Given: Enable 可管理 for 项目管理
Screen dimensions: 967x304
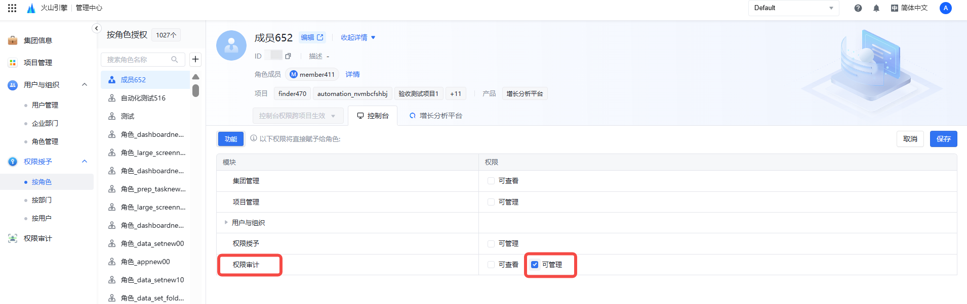Looking at the screenshot, I should pos(491,202).
